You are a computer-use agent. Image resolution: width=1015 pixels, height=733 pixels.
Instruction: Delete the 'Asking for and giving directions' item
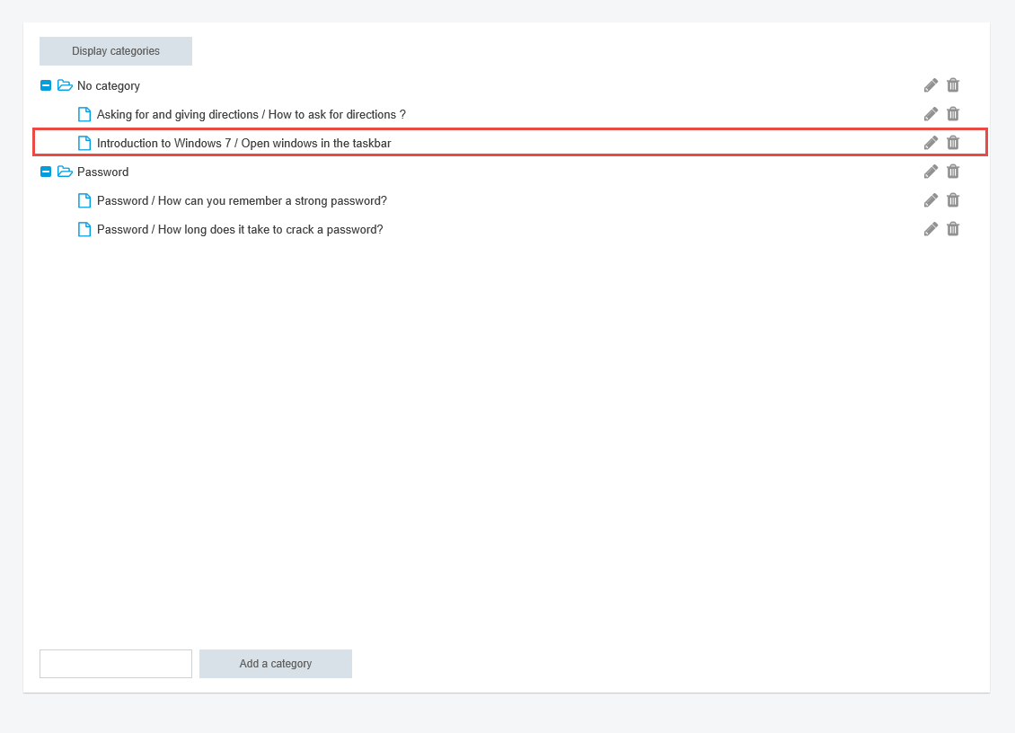953,114
